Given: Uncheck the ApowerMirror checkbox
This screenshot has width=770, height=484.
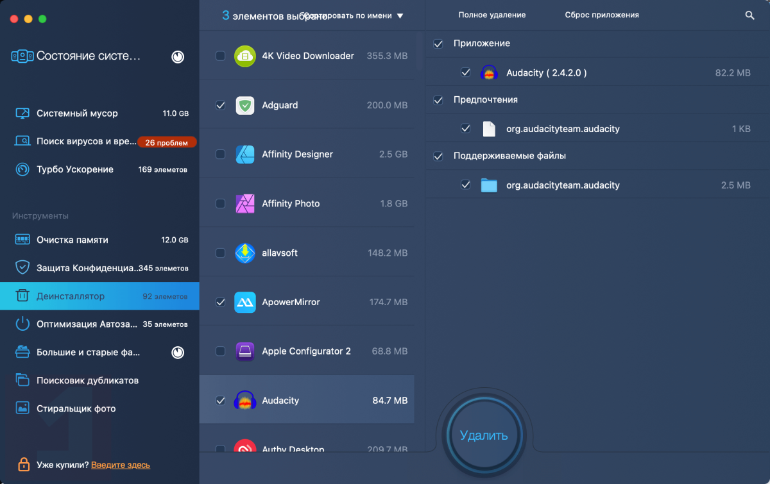Looking at the screenshot, I should 221,302.
